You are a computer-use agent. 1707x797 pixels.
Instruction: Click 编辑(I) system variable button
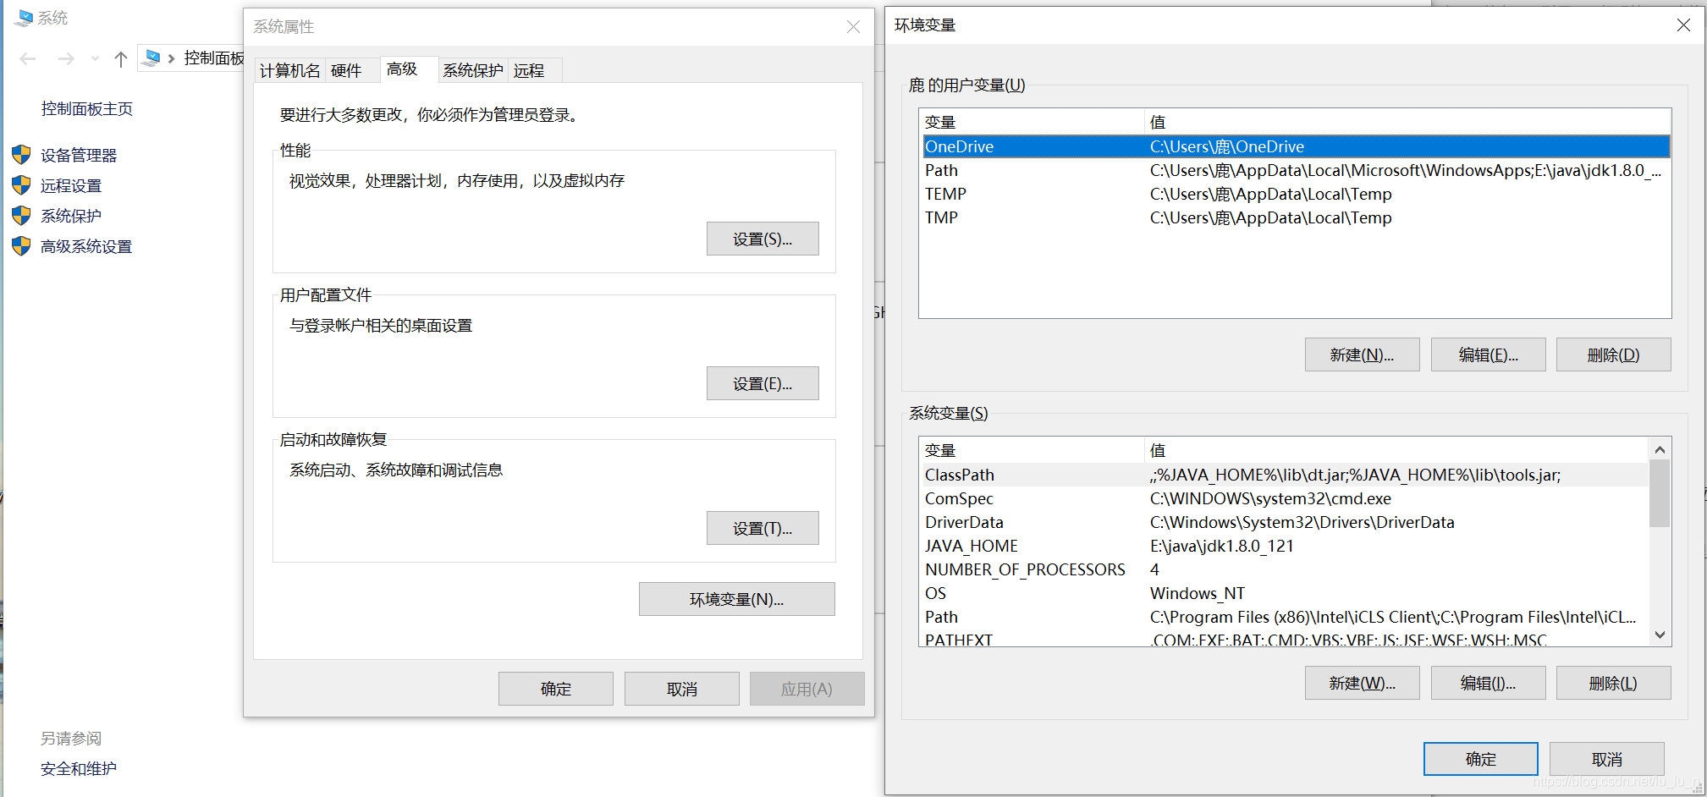(1488, 683)
